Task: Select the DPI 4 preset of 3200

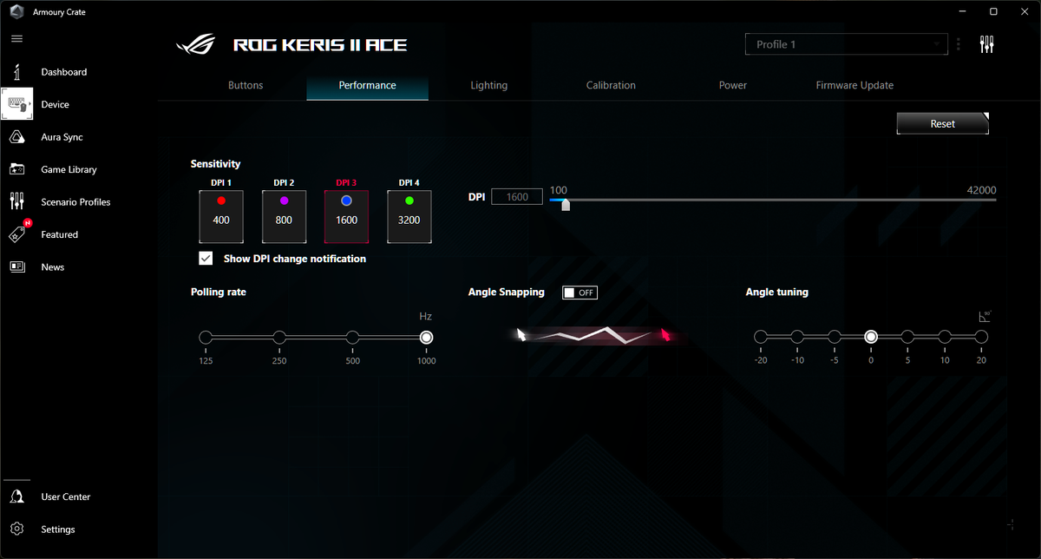Action: pos(409,217)
